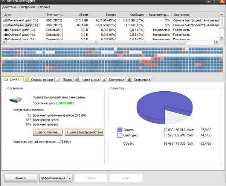The width and height of the screenshot is (226, 186).
Task: Click the drive list scroll up arrow
Action: click(x=221, y=15)
